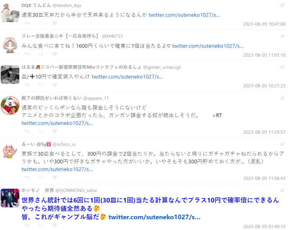288x230 pixels.
Task: Like the @tendon_dqx tweet
Action: pyautogui.click(x=54, y=23)
